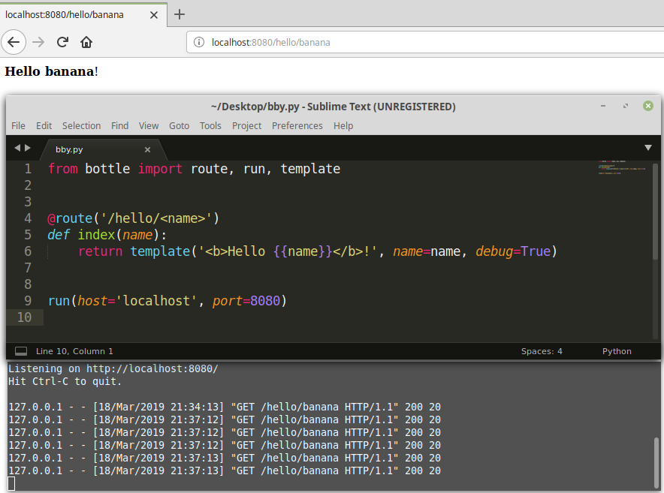Click inside the browser address bar
The image size is (664, 493).
[338, 43]
